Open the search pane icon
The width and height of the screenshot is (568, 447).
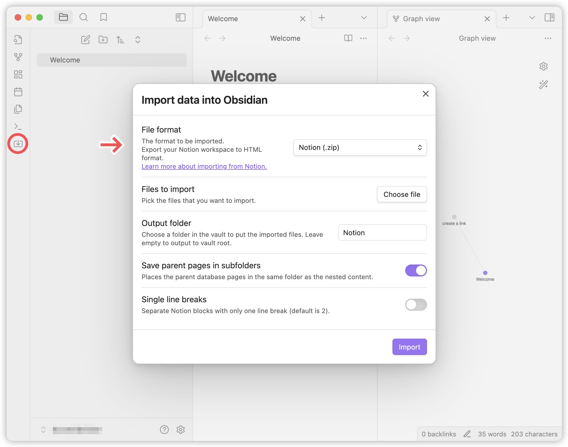(x=84, y=17)
